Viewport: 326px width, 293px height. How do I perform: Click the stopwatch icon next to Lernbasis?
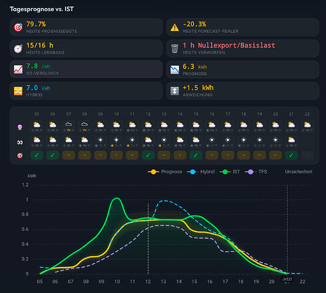(18, 49)
